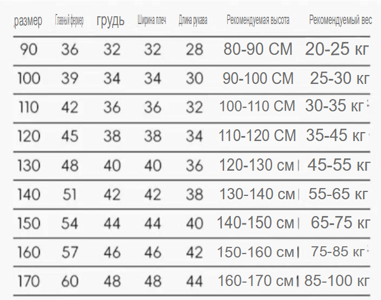This screenshot has width=381, height=300.
Task: Click the "Длина рукава" header
Action: tap(193, 20)
